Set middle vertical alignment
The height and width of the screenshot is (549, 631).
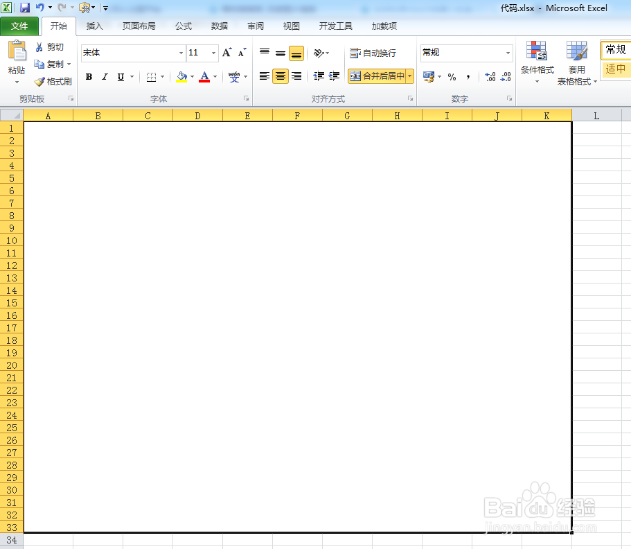click(x=281, y=53)
